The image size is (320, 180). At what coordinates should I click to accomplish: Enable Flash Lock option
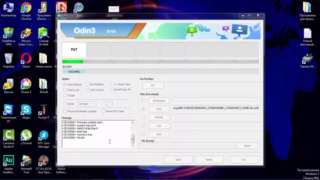(x=65, y=90)
